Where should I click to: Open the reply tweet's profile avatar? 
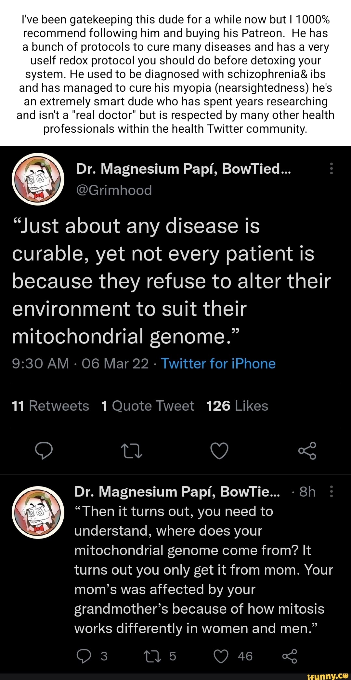pyautogui.click(x=38, y=512)
